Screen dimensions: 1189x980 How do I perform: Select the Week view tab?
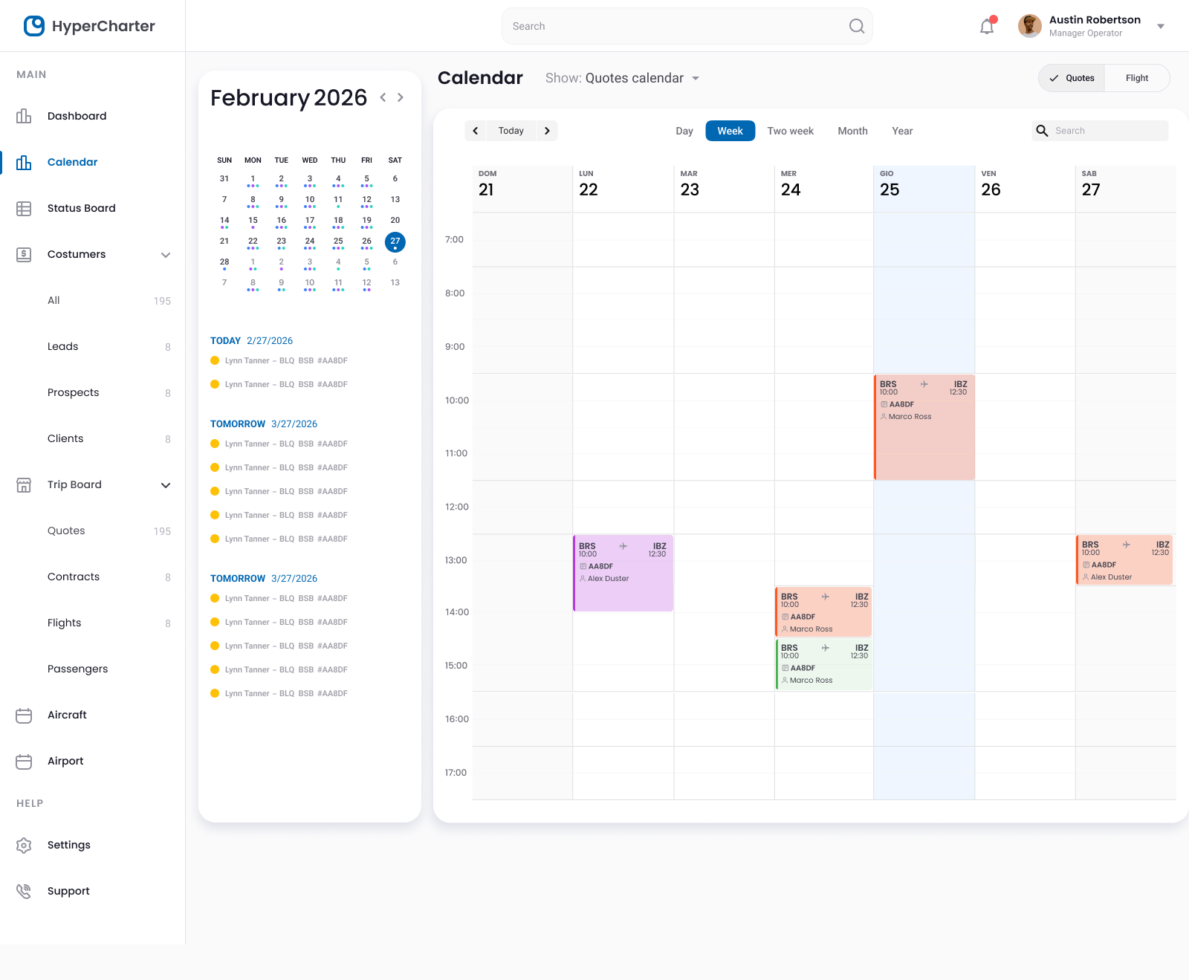[730, 131]
